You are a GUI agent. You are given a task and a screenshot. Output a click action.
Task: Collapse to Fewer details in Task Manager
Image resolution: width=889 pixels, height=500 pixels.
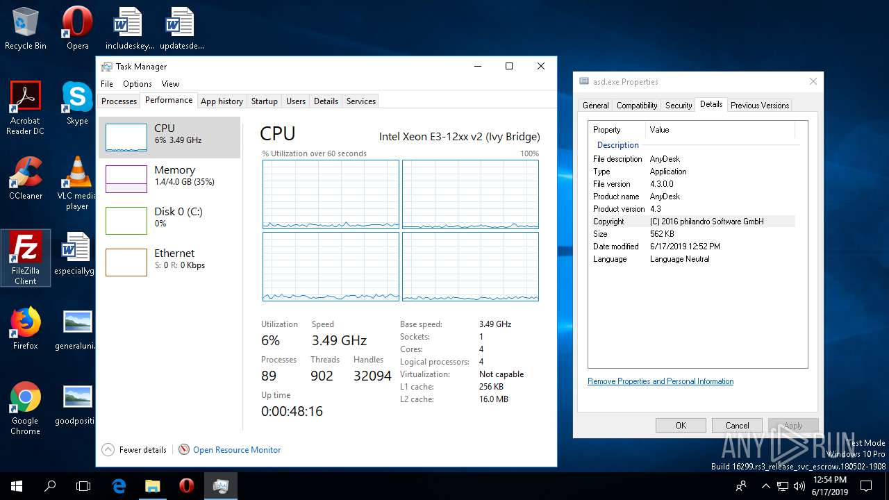pyautogui.click(x=135, y=450)
